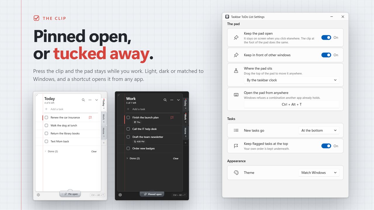Click the flag icon beside Keep flagged tasks
Screen dimensions: 374x210
(x=236, y=146)
